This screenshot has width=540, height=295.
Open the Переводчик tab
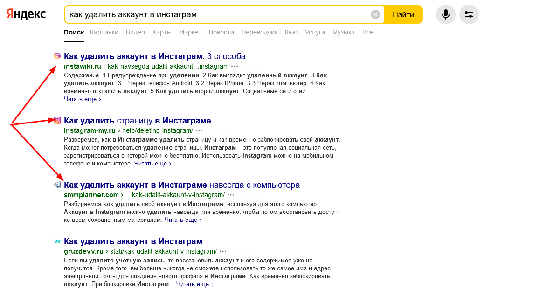click(x=259, y=32)
